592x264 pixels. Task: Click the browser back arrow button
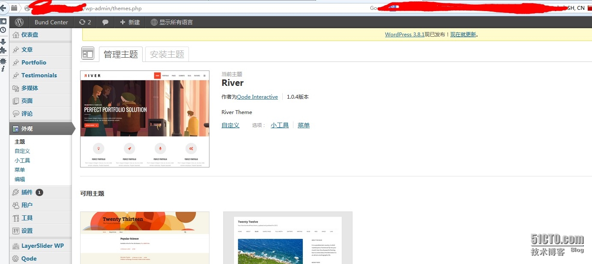click(3, 8)
